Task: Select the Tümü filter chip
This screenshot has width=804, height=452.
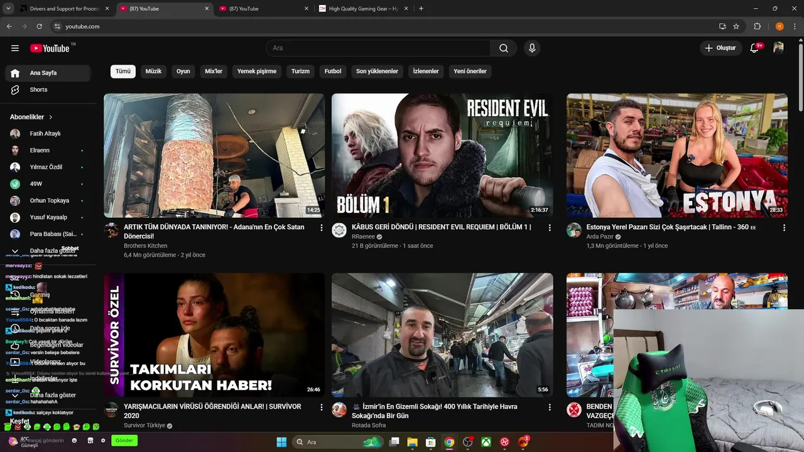Action: (x=123, y=72)
